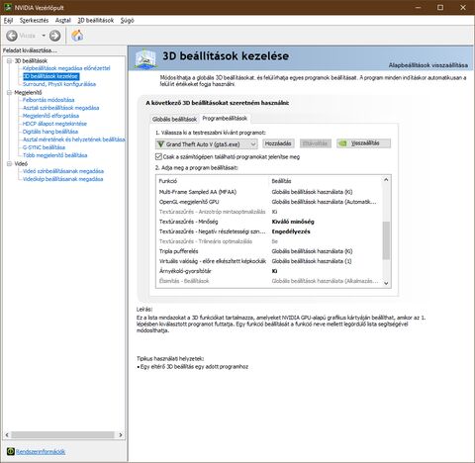Click the NVIDIA system information icon
This screenshot has height=463, width=475.
(x=11, y=451)
